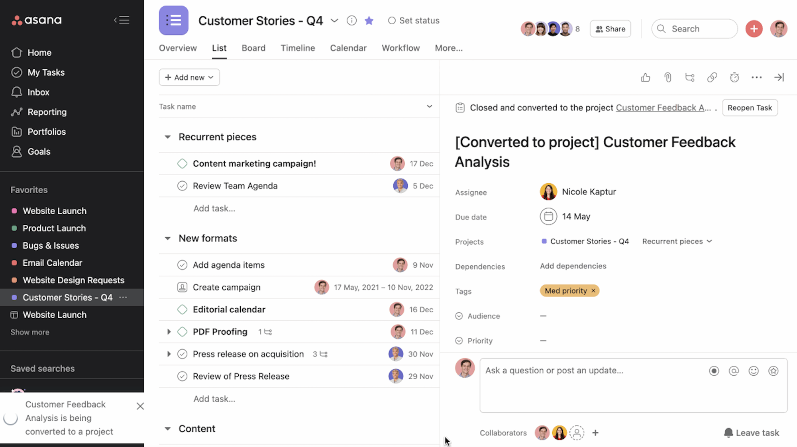Click the Reopen Task button
797x447 pixels.
click(x=750, y=108)
